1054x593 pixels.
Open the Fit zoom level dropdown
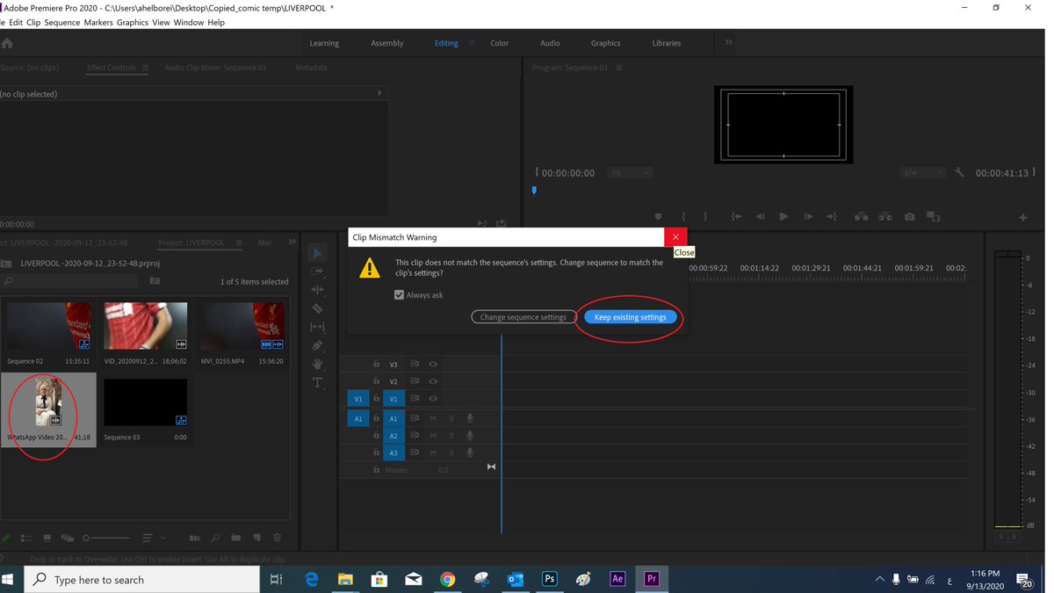pos(629,173)
